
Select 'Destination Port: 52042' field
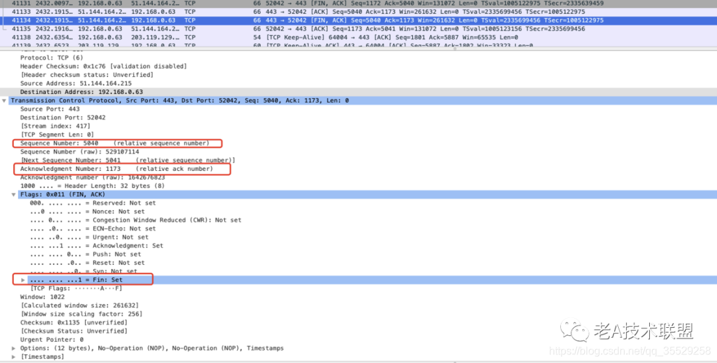pos(62,118)
